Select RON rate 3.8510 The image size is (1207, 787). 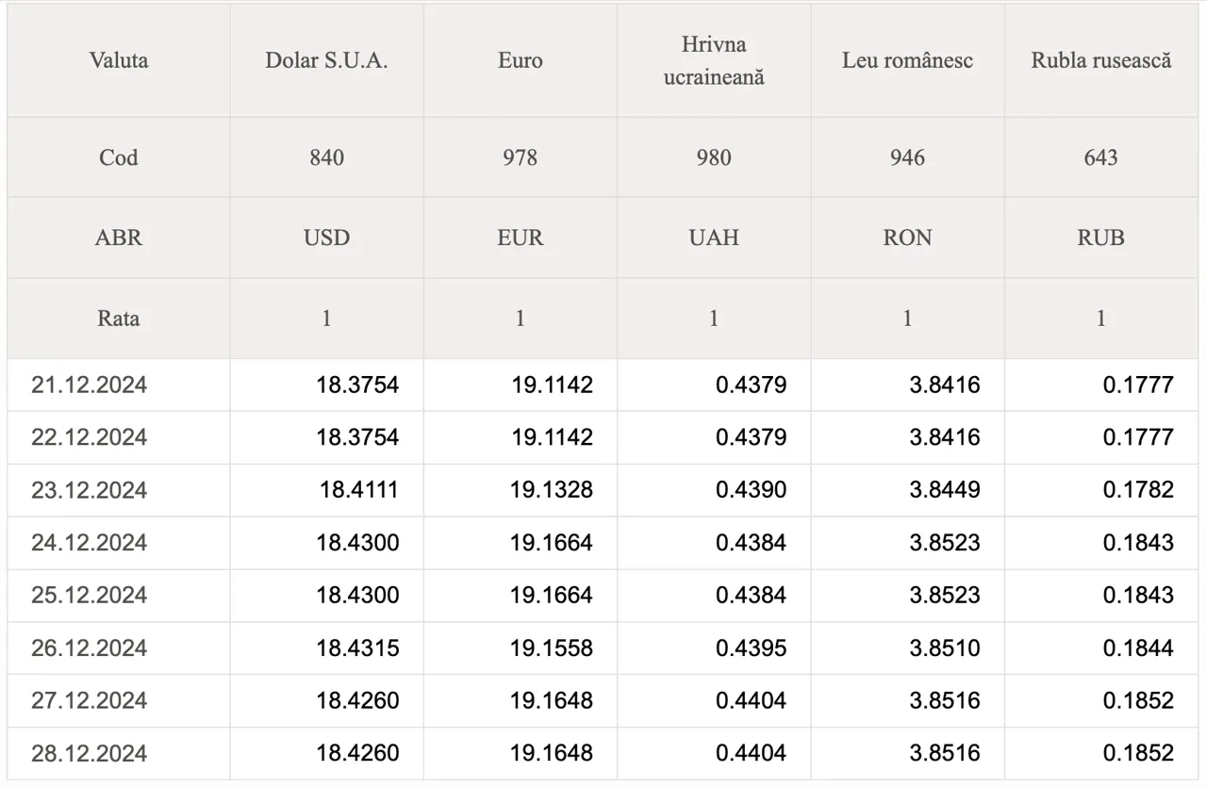(x=945, y=648)
